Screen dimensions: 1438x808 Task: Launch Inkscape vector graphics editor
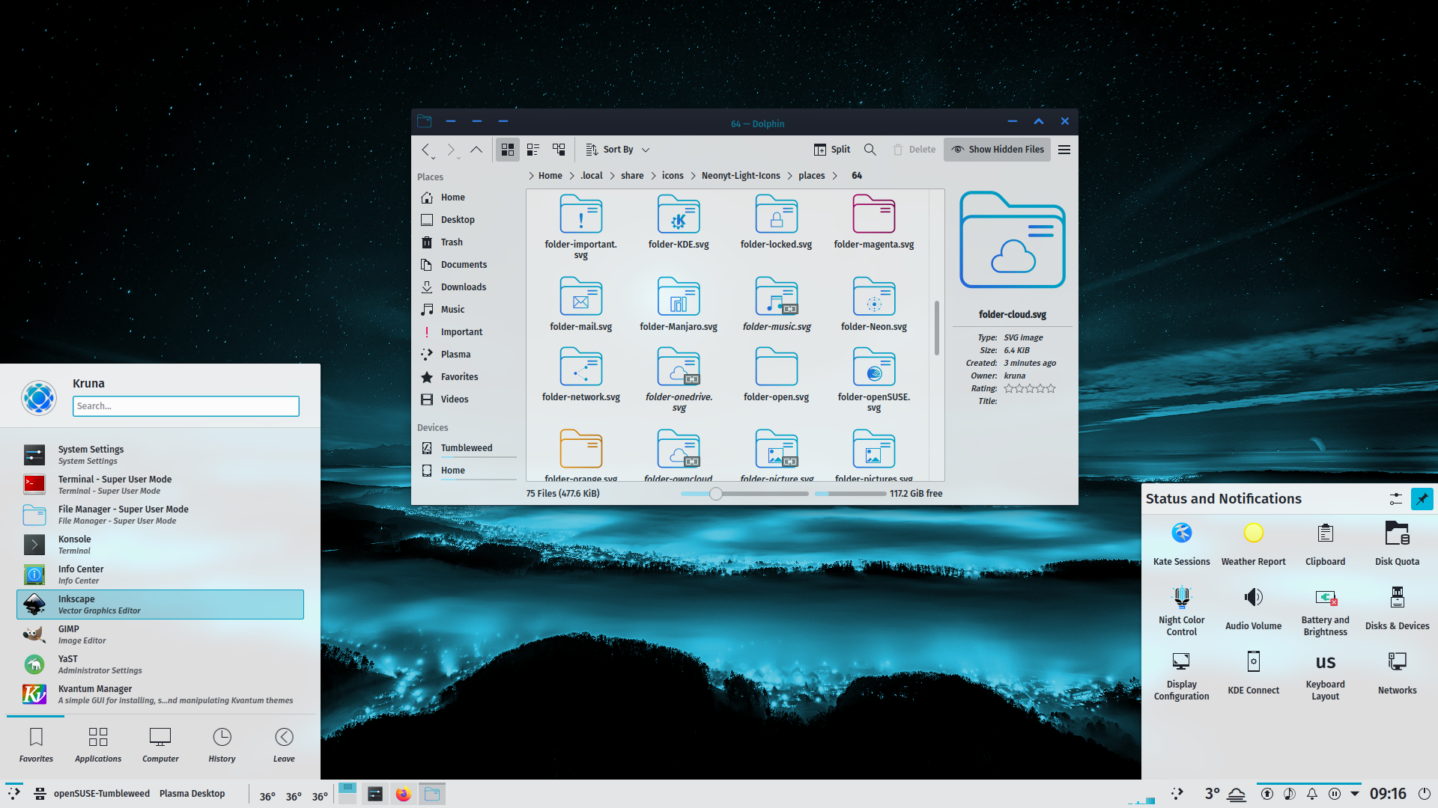click(x=160, y=605)
